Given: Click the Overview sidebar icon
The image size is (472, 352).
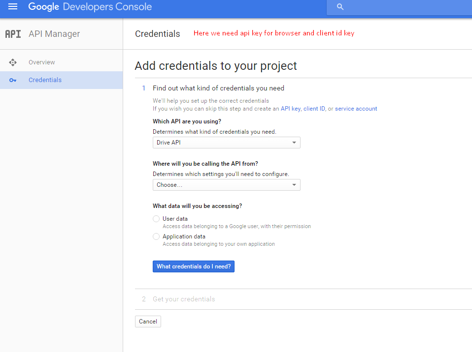Looking at the screenshot, I should pyautogui.click(x=13, y=62).
